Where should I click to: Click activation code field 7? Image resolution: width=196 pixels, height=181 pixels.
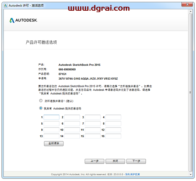pyautogui.click(x=93, y=124)
